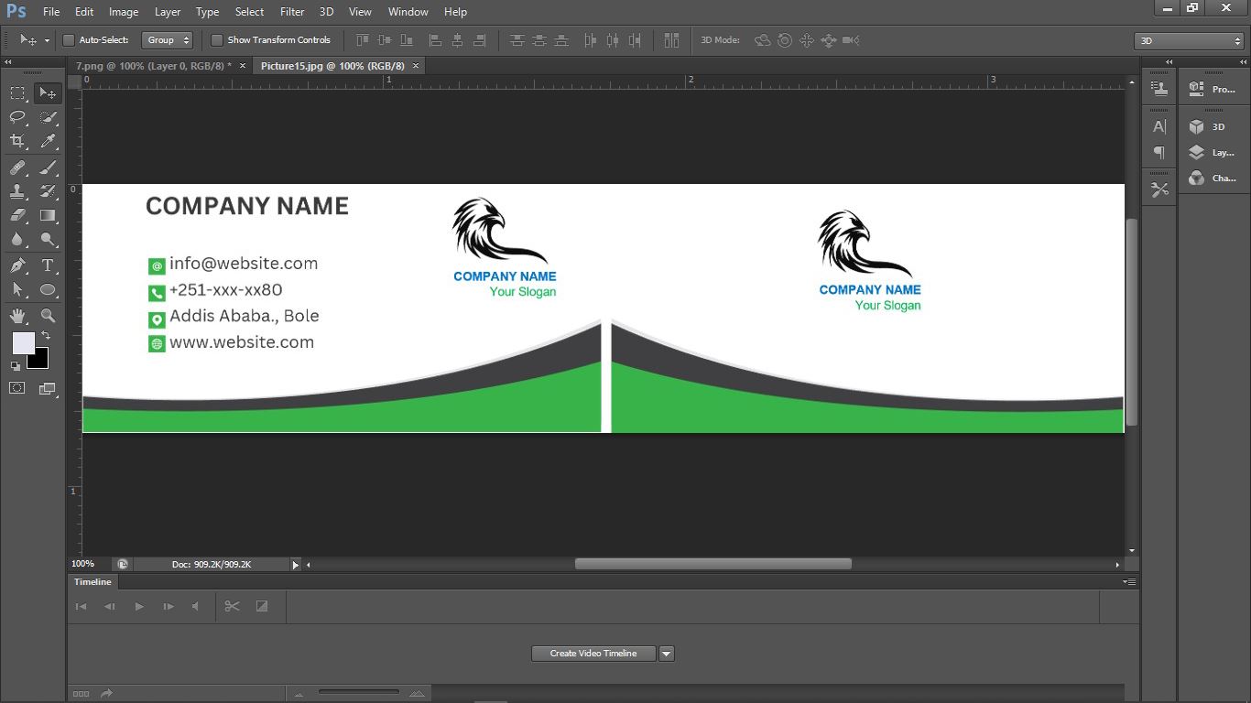Click the Create Video Timeline button

point(593,654)
